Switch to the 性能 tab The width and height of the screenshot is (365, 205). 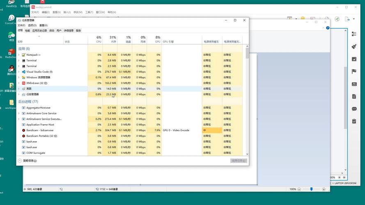pyautogui.click(x=28, y=31)
